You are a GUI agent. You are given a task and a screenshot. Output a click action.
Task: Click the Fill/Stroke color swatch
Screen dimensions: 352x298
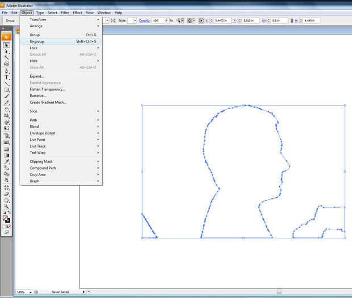[x=6, y=218]
